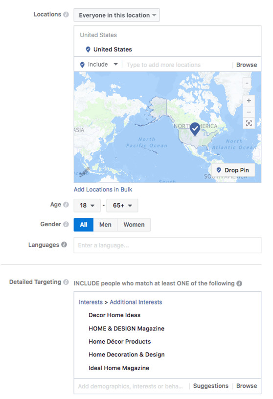Click the map fit-to-selection icon
The image size is (273, 399).
click(x=249, y=123)
